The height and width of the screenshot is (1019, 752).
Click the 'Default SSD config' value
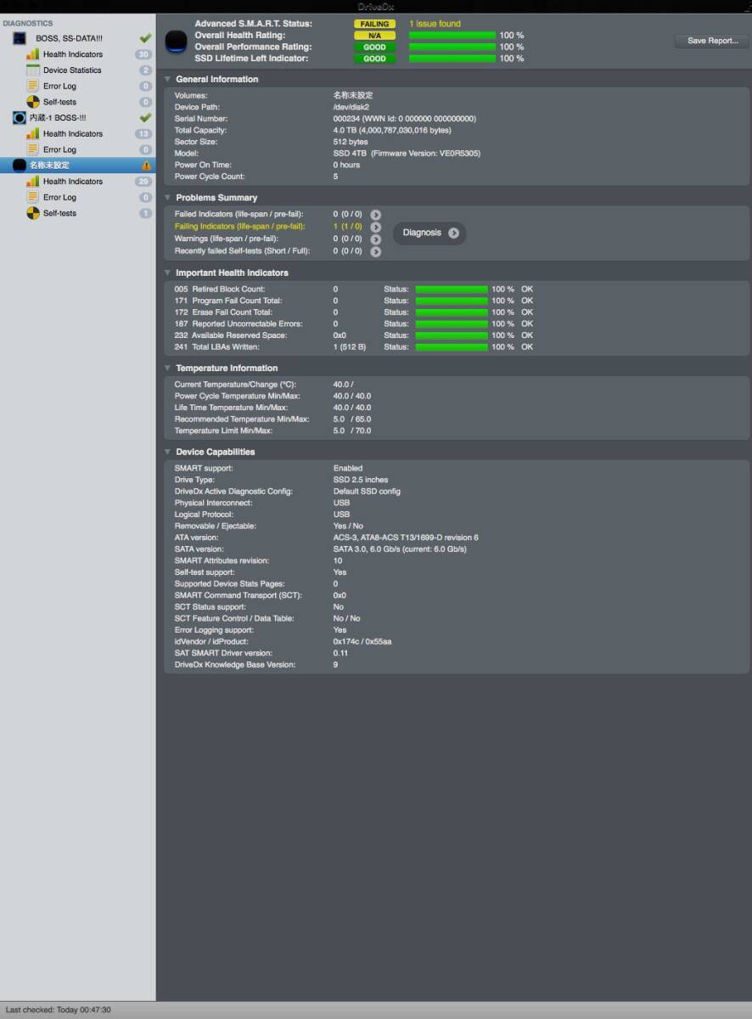[x=367, y=492]
